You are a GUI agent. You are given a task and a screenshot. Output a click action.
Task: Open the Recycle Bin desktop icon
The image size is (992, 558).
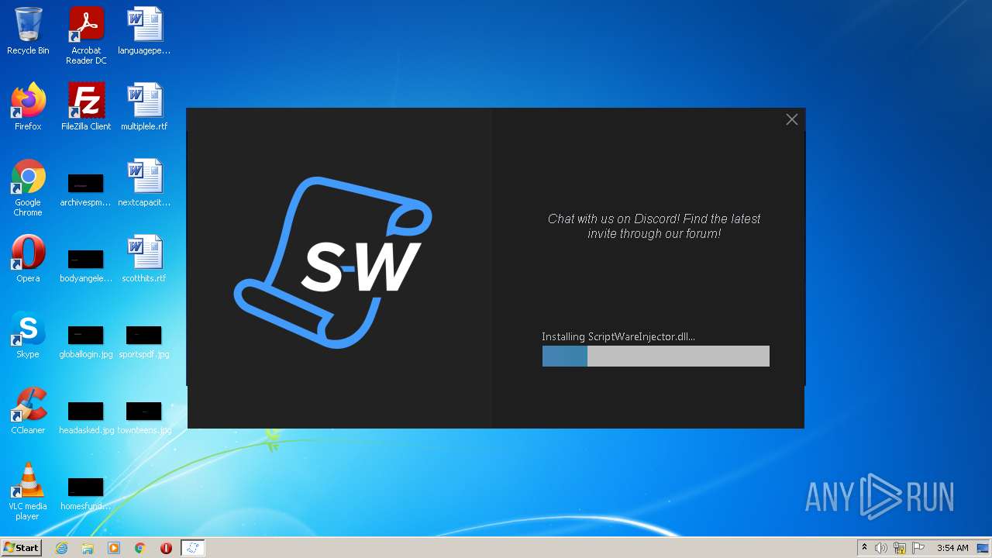pyautogui.click(x=28, y=32)
